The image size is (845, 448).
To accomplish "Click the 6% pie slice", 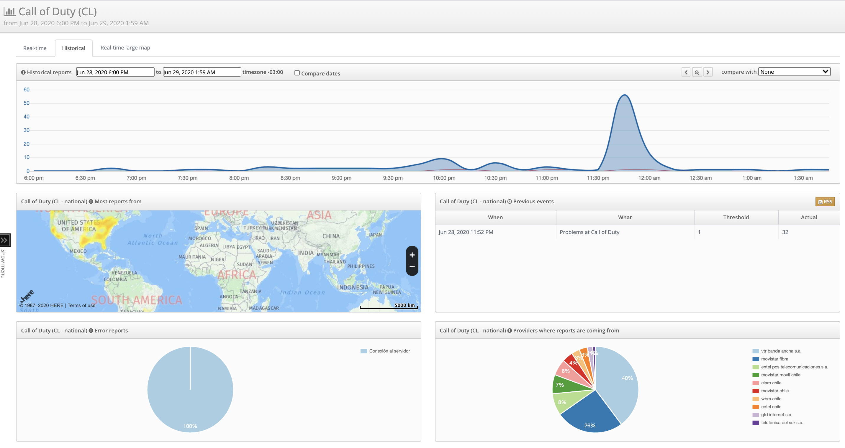I will pos(569,371).
